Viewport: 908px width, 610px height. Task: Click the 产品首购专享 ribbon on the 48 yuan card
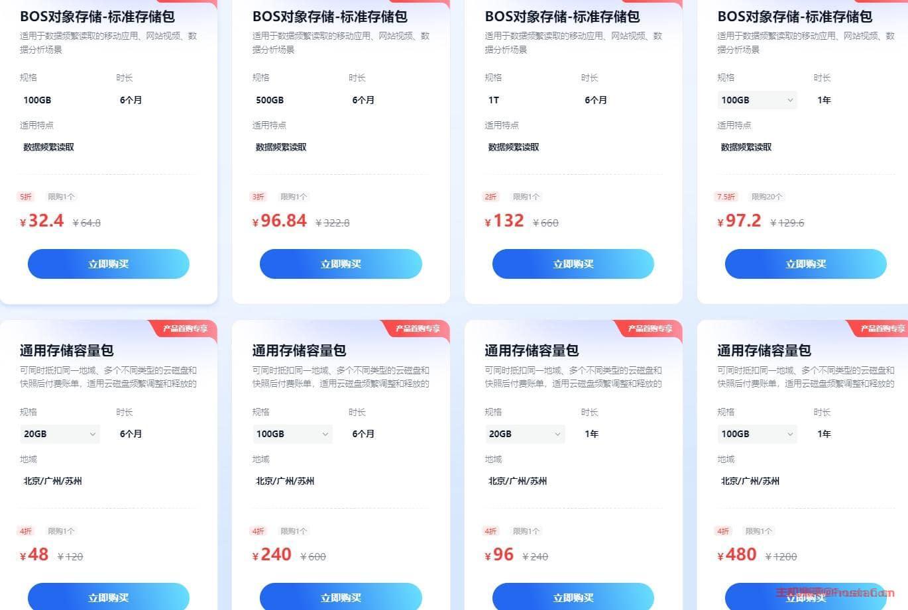tap(185, 329)
